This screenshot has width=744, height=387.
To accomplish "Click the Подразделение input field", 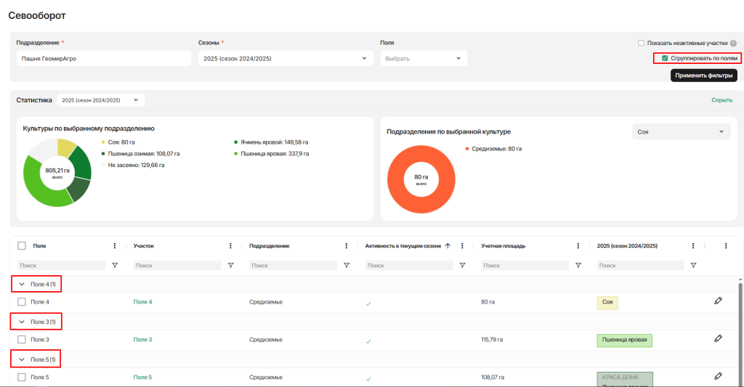I will [103, 58].
